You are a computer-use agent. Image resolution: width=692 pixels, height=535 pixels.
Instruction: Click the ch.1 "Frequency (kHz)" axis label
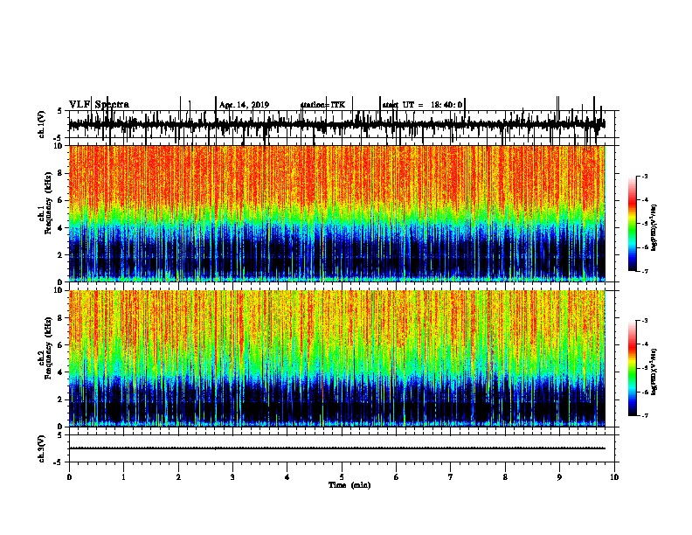(48, 203)
